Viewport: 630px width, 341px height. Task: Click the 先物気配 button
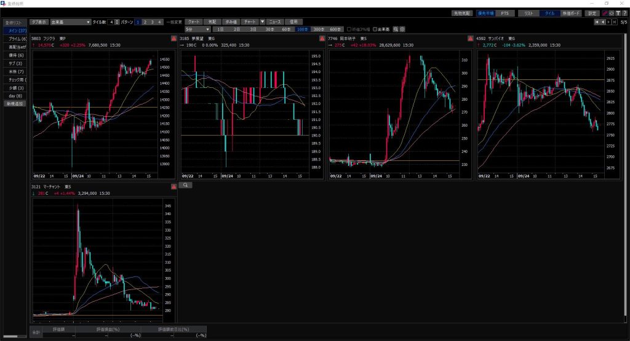point(461,13)
